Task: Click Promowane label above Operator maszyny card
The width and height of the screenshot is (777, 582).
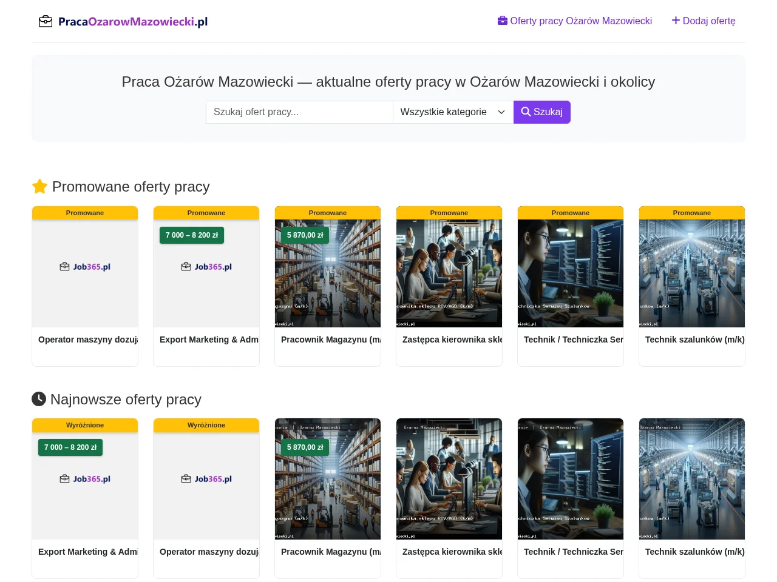Action: 85,213
